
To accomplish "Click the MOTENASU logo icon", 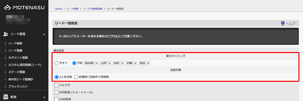I will pos(8,8).
